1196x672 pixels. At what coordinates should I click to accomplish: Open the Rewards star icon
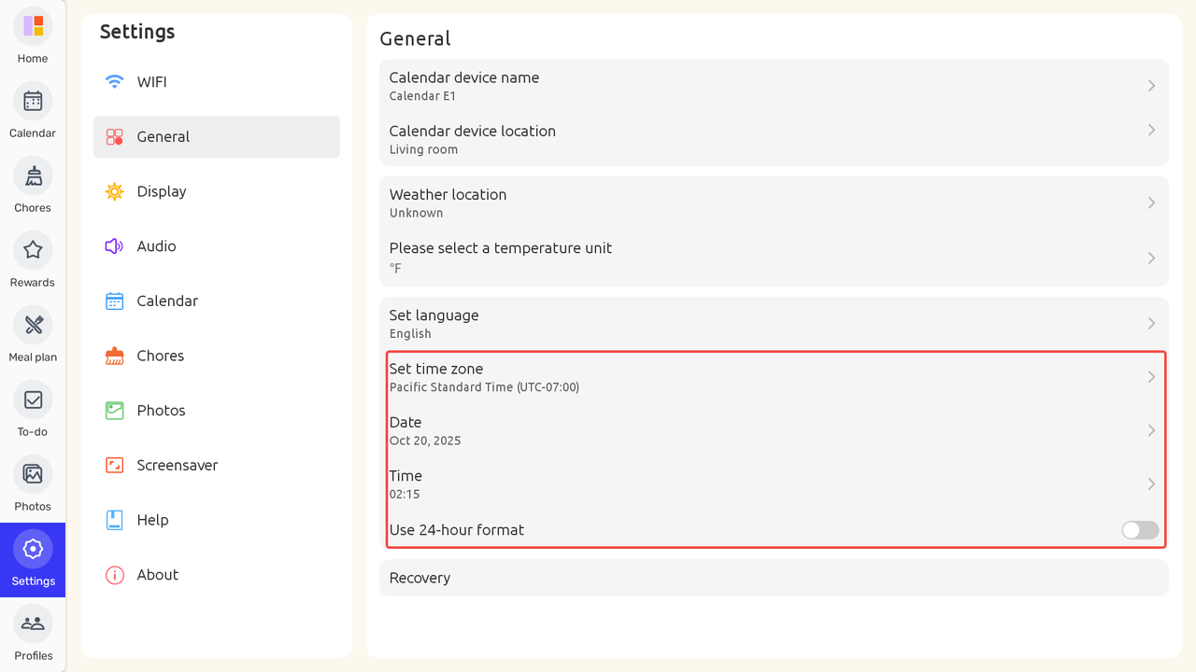tap(33, 250)
